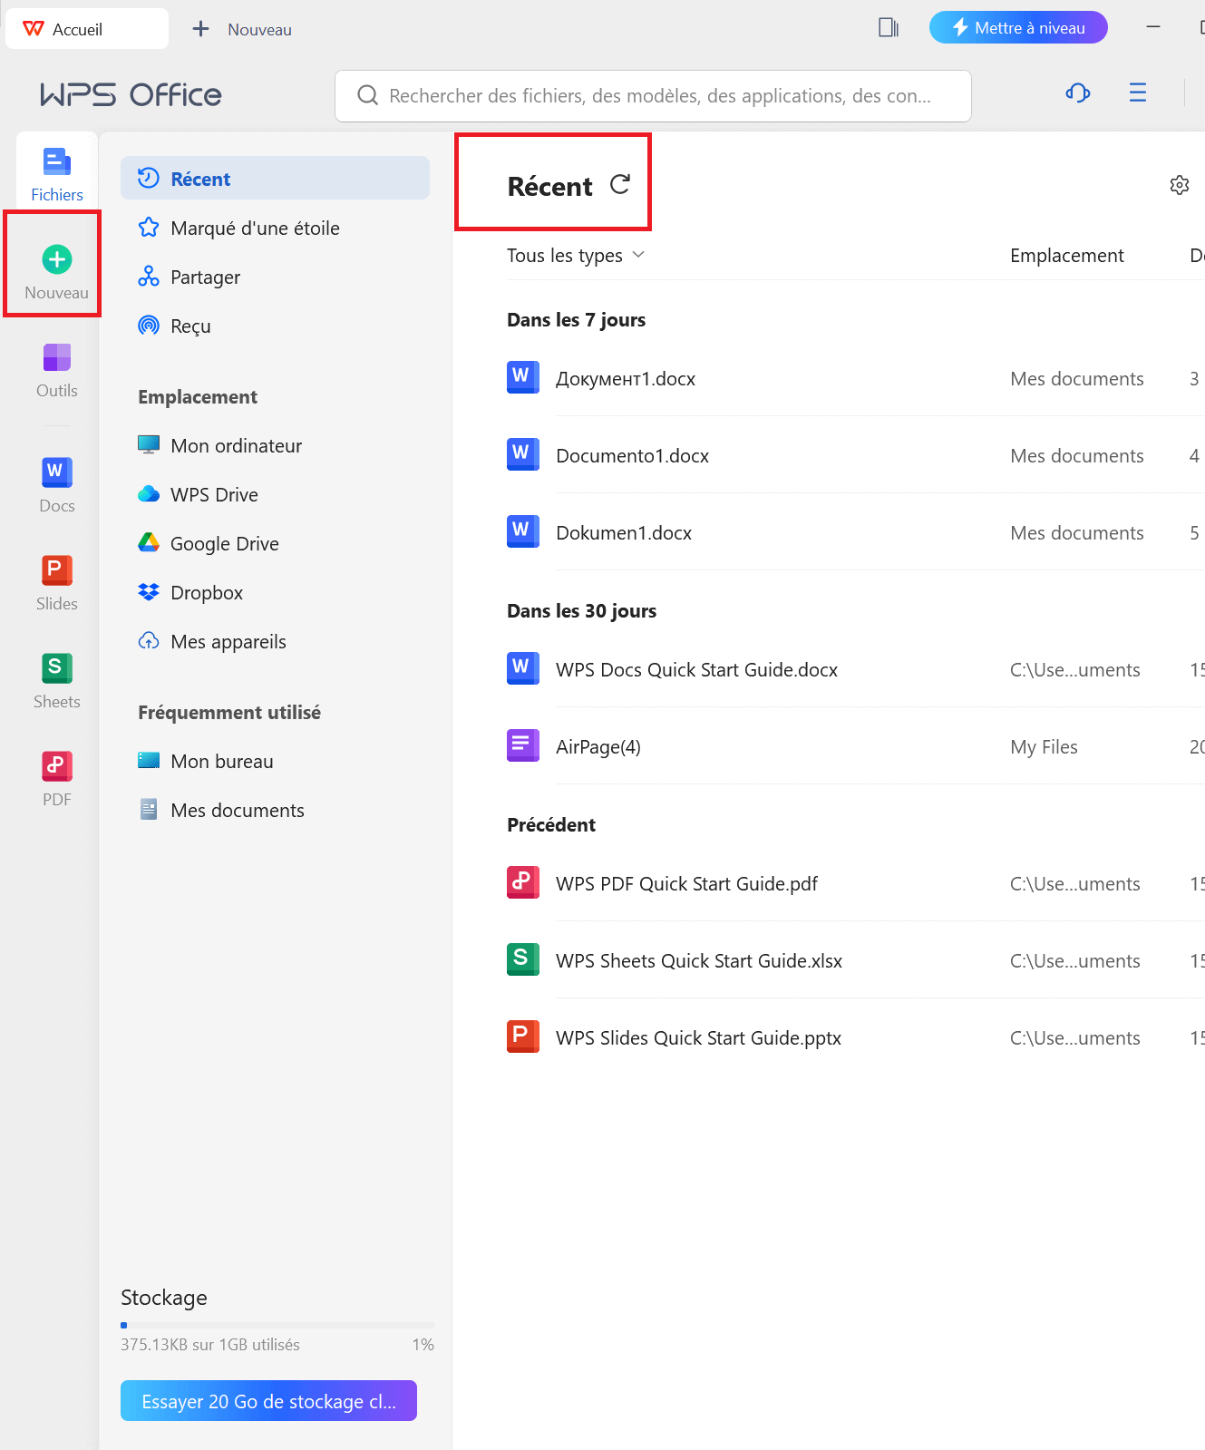Viewport: 1205px width, 1450px height.
Task: Click the green Nouveau plus icon
Action: [x=56, y=260]
